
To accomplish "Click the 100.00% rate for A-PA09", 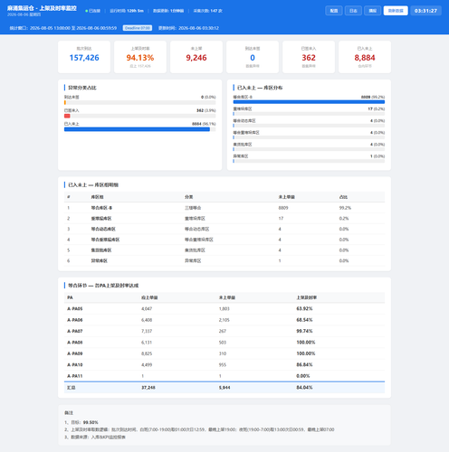I will coord(306,353).
